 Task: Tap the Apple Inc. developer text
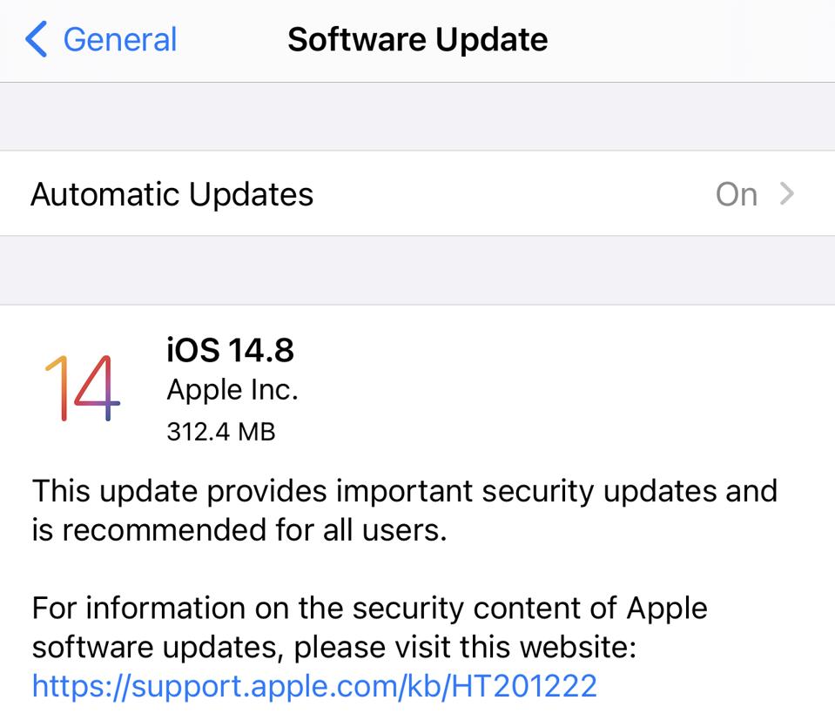coord(232,390)
